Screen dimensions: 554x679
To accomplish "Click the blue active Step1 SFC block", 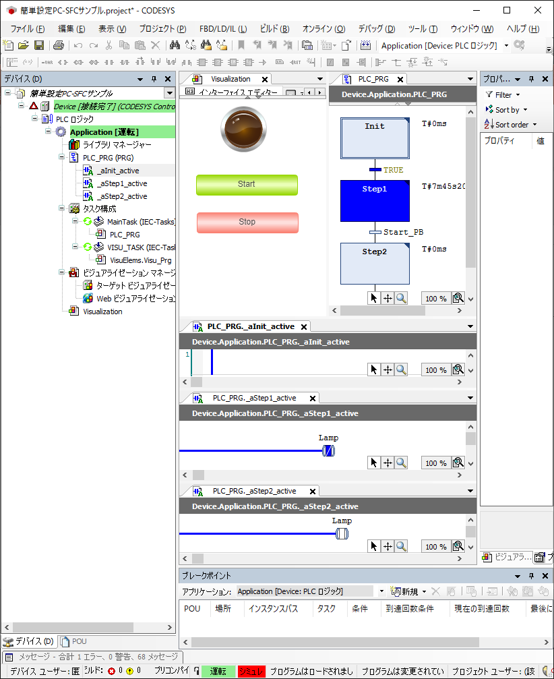I will (x=375, y=200).
